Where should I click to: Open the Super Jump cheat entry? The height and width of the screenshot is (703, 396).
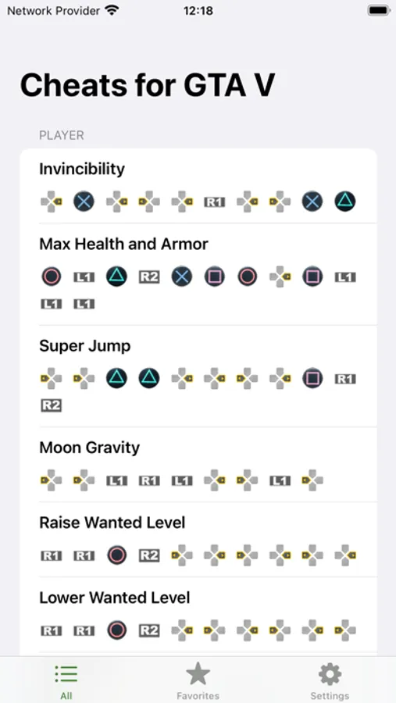pos(198,376)
